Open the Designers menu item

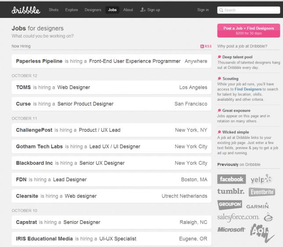(x=93, y=10)
